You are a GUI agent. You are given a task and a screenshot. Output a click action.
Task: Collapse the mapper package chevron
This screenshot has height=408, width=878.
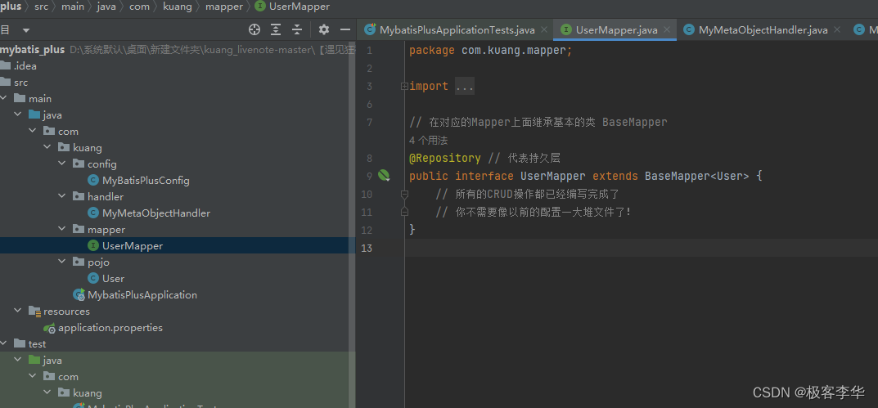[62, 230]
